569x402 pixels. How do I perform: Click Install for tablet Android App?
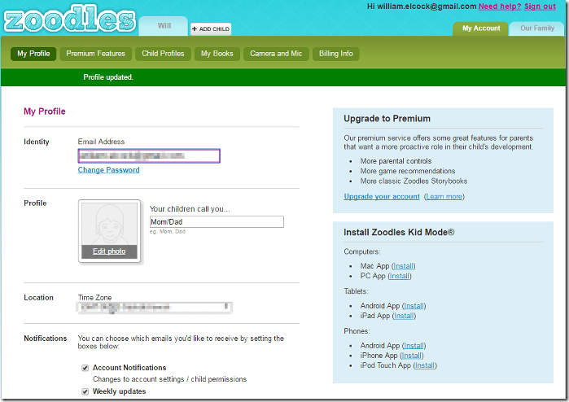point(414,306)
